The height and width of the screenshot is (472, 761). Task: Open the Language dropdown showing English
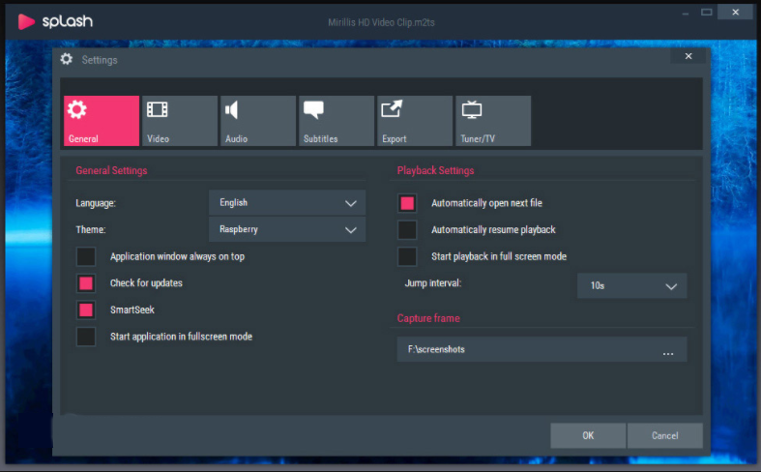(287, 202)
